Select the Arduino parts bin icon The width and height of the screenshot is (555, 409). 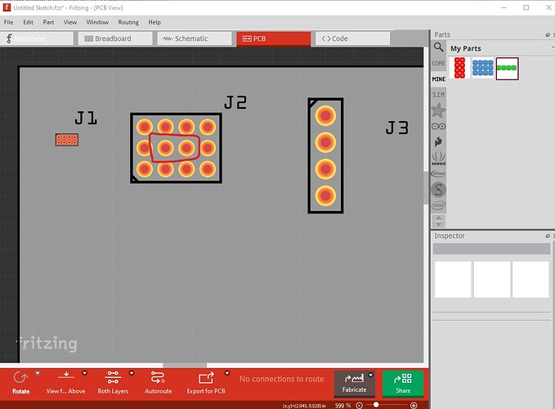439,125
